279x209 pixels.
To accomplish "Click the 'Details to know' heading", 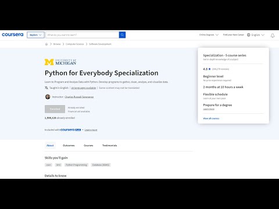I will click(x=56, y=176).
